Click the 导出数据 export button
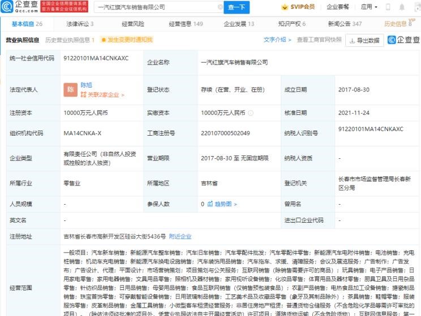This screenshot has height=316, width=421. (x=364, y=40)
